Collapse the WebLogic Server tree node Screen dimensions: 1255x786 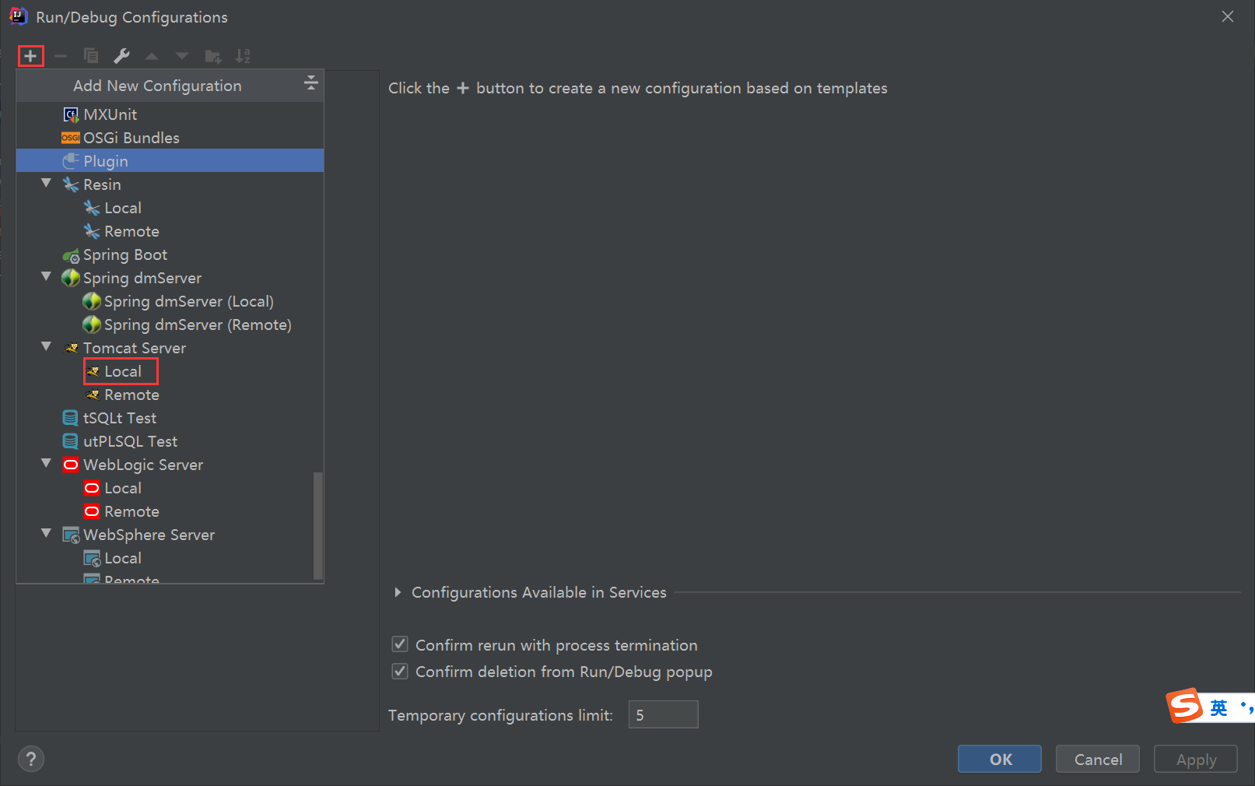(46, 463)
